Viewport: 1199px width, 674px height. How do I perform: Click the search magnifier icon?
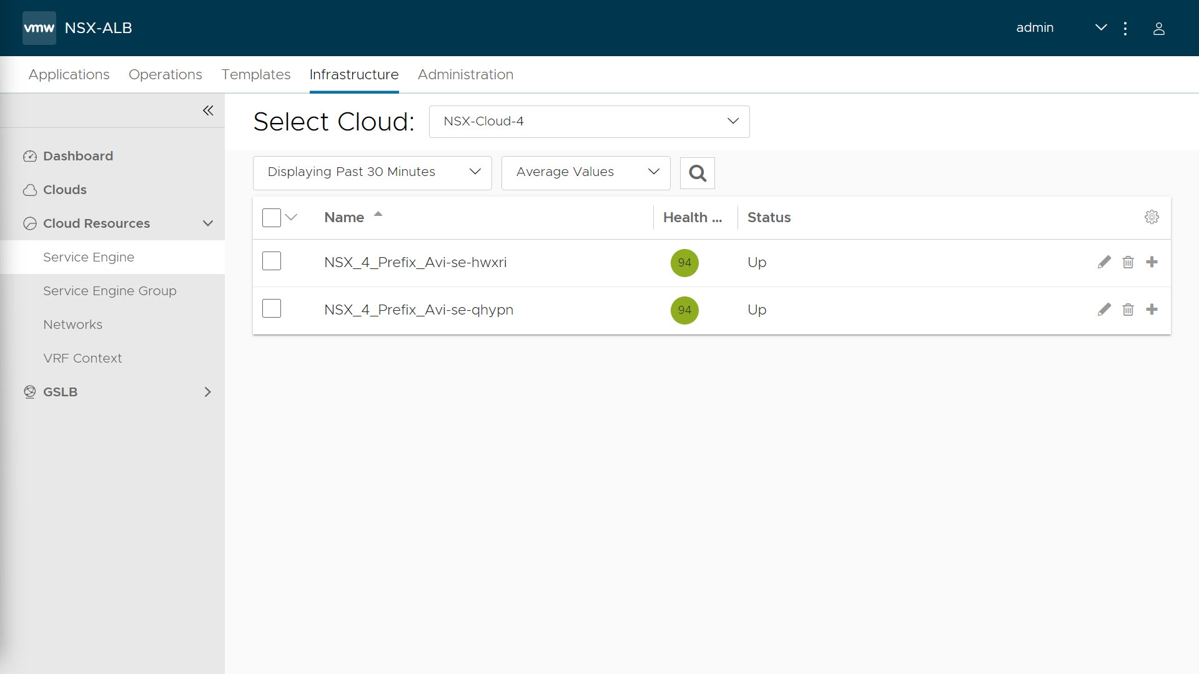[697, 173]
